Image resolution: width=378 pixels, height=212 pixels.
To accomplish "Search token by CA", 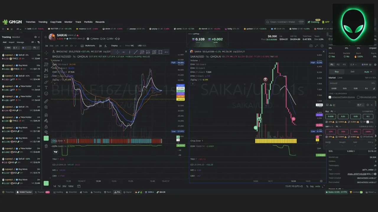I will [103, 39].
